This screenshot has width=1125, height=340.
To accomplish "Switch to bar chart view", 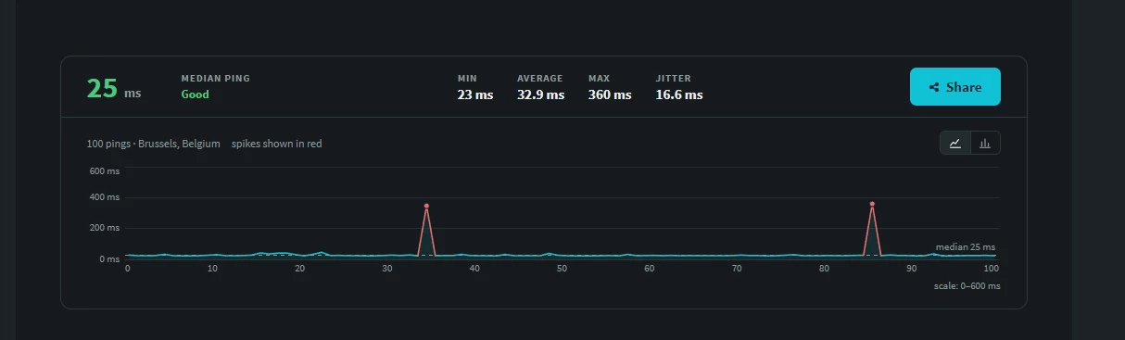I will pos(985,143).
